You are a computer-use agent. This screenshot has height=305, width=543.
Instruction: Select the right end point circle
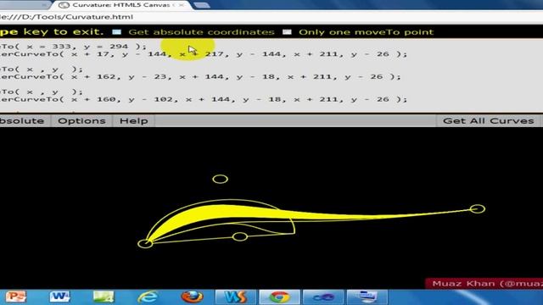478,208
